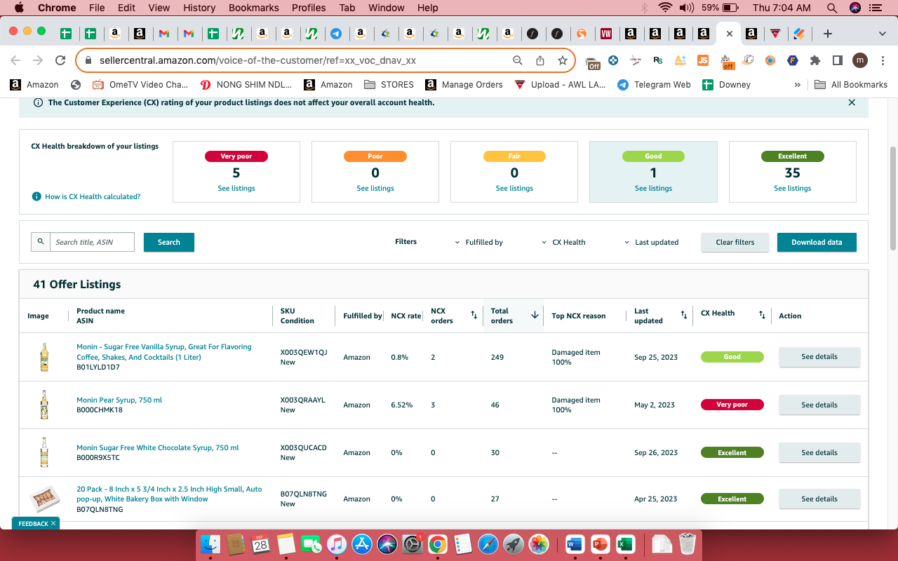The height and width of the screenshot is (561, 898).
Task: Go back using the browser back arrow
Action: point(15,60)
